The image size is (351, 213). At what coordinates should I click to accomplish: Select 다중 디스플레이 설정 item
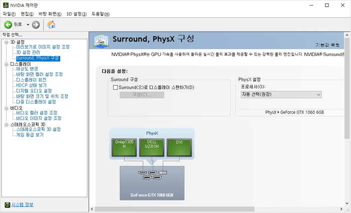coord(36,102)
